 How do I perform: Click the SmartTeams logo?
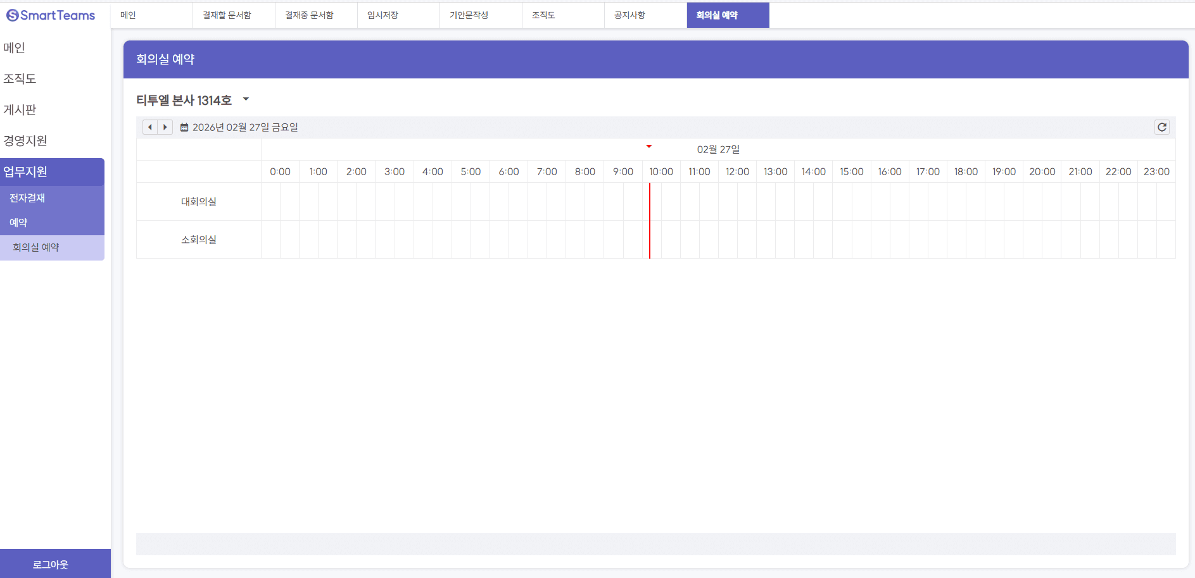[x=51, y=15]
